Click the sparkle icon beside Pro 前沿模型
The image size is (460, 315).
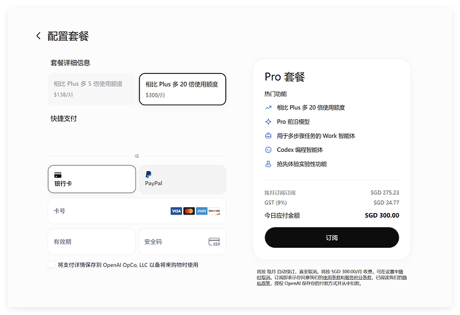[268, 122]
